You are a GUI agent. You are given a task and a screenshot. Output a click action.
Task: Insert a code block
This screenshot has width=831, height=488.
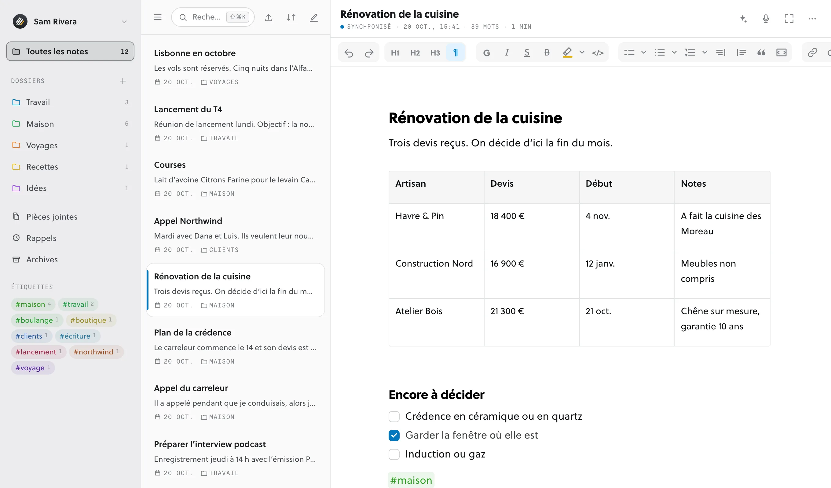(x=782, y=53)
